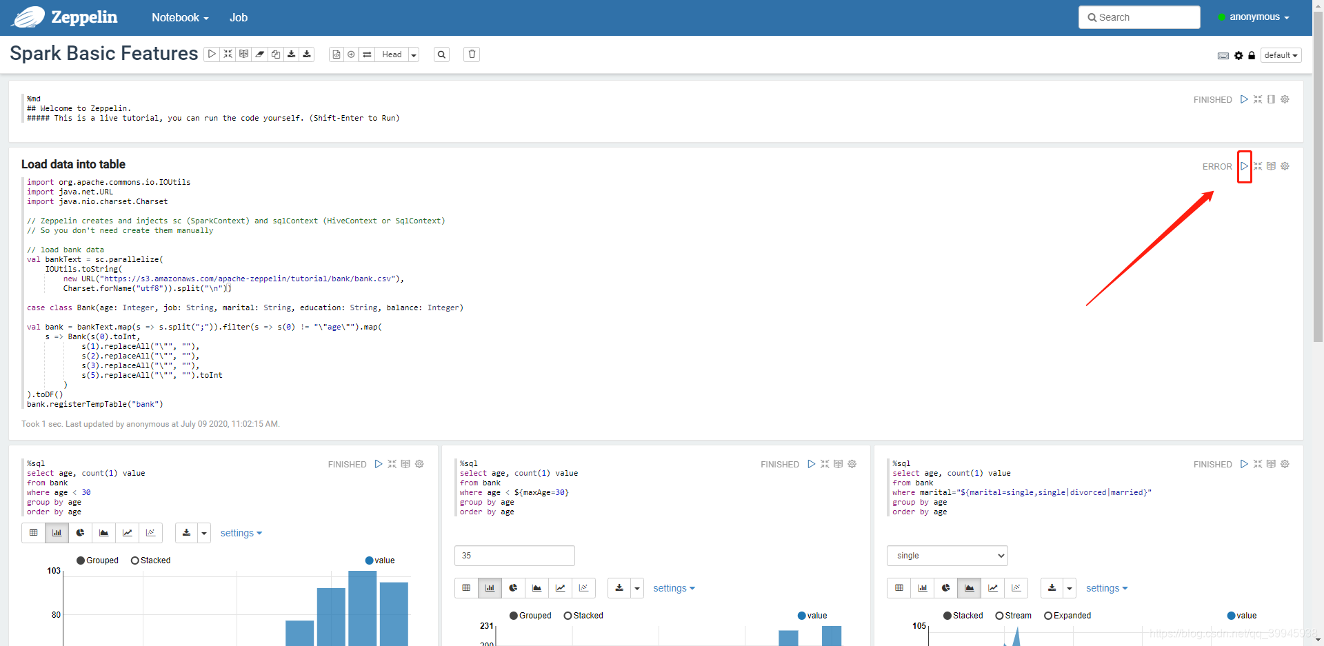Image resolution: width=1324 pixels, height=646 pixels.
Task: Open the Head revision dropdown
Action: [414, 54]
